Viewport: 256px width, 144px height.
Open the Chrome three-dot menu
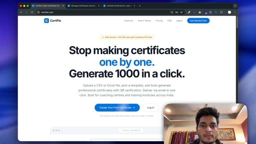pyautogui.click(x=235, y=12)
